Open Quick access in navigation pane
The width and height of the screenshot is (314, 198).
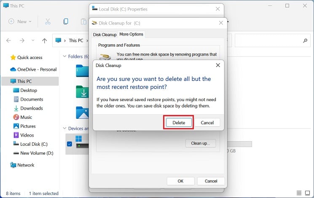[x=30, y=57]
